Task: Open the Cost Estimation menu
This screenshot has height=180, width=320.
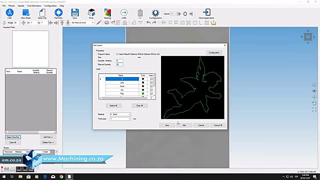Action: (x=34, y=5)
